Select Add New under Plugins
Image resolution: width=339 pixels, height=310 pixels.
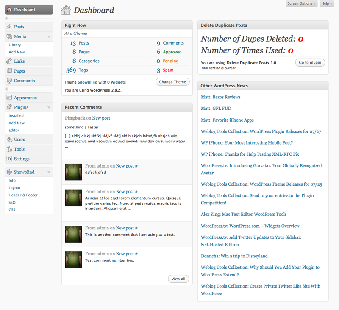coord(17,123)
